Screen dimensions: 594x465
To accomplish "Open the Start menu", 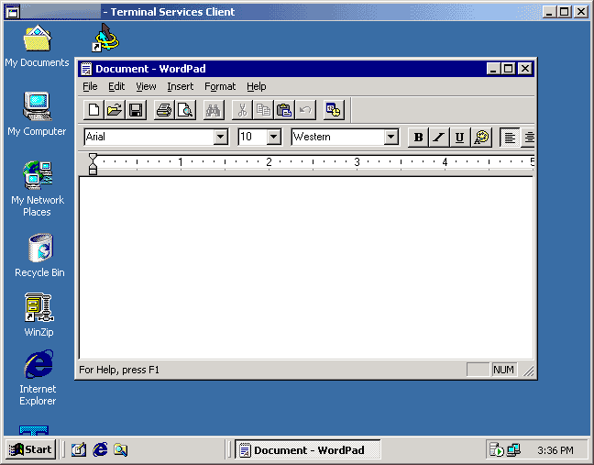I will (x=30, y=449).
